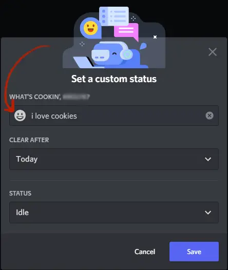Click the chevron arrow beside Idle

tap(208, 213)
